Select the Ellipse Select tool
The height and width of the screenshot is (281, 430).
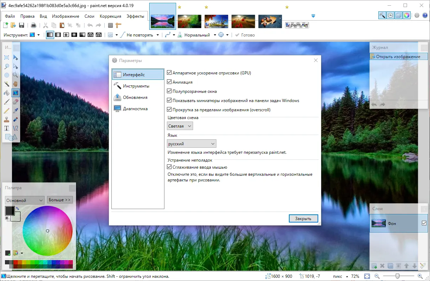click(7, 75)
